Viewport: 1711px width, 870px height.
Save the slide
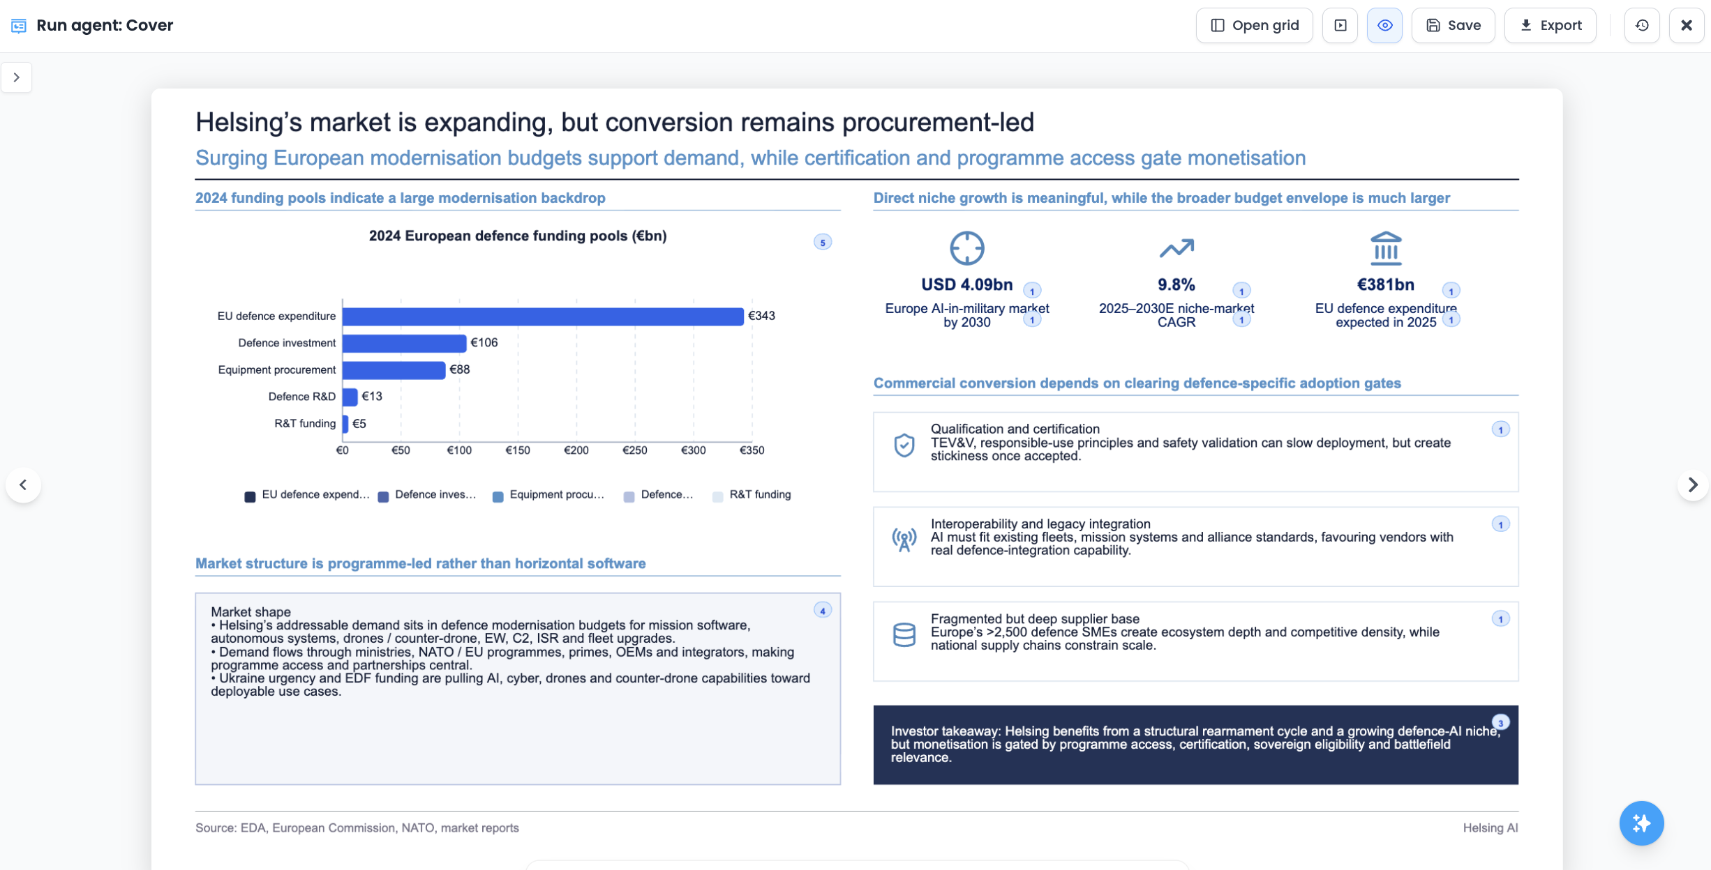point(1453,26)
